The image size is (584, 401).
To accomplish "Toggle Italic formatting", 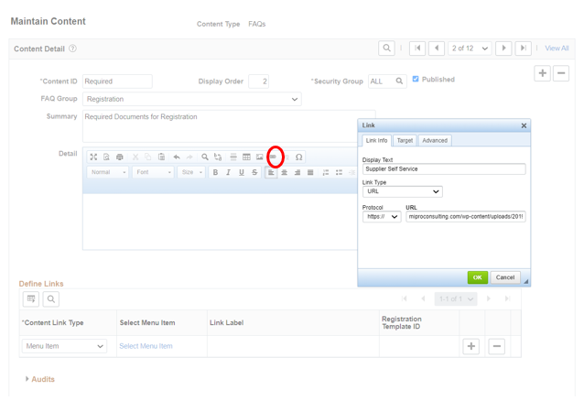I will (x=228, y=172).
